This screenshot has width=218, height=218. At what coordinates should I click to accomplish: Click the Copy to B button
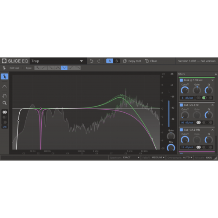pyautogui.click(x=132, y=61)
